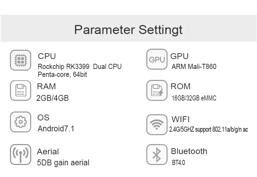
Task: Click the GPU icon box
Action: (157, 59)
